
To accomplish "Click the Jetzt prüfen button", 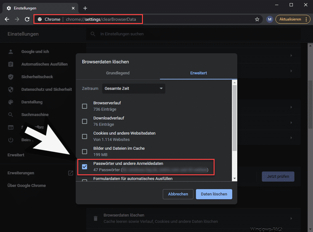I will point(278,177).
